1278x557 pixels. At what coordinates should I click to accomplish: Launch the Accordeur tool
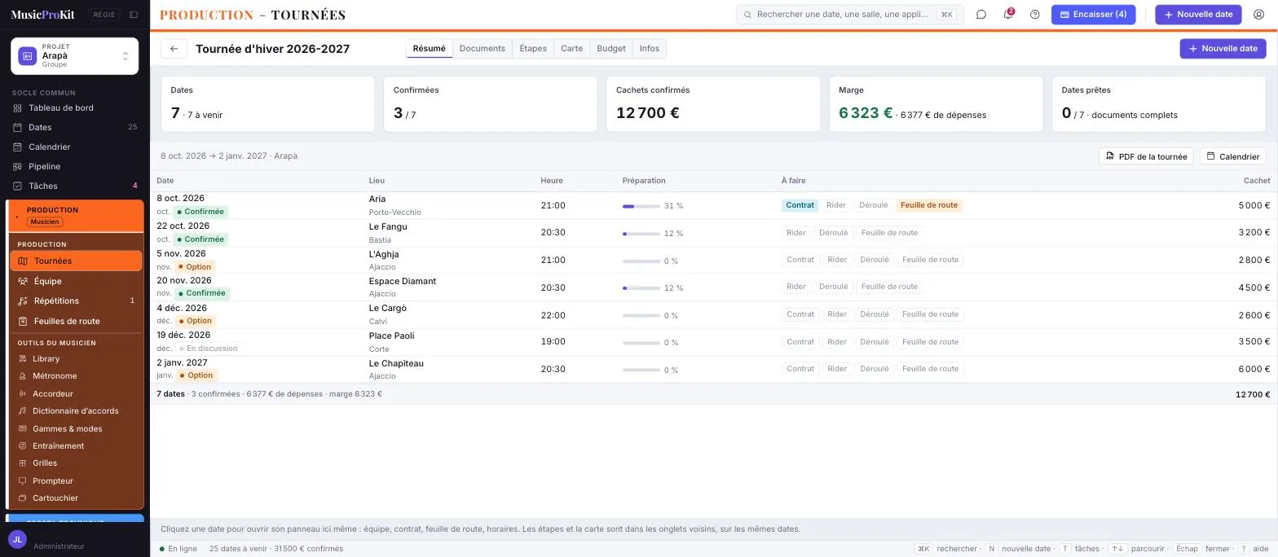pos(76,393)
